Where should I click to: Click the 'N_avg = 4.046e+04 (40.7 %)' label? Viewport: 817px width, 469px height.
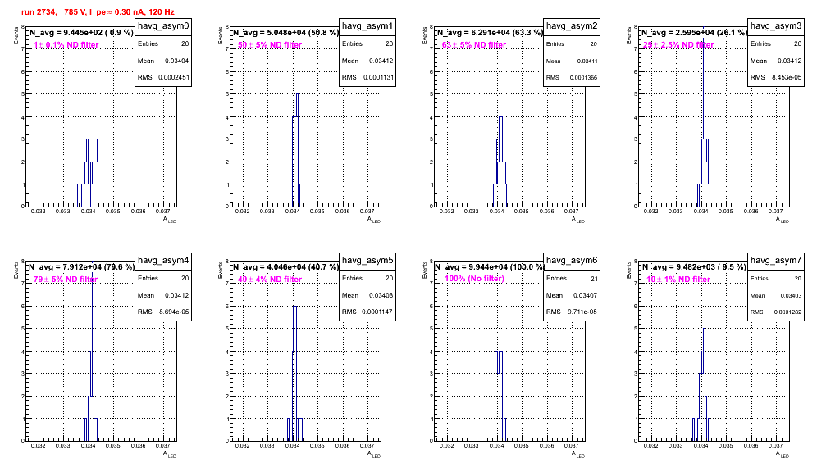pyautogui.click(x=285, y=267)
